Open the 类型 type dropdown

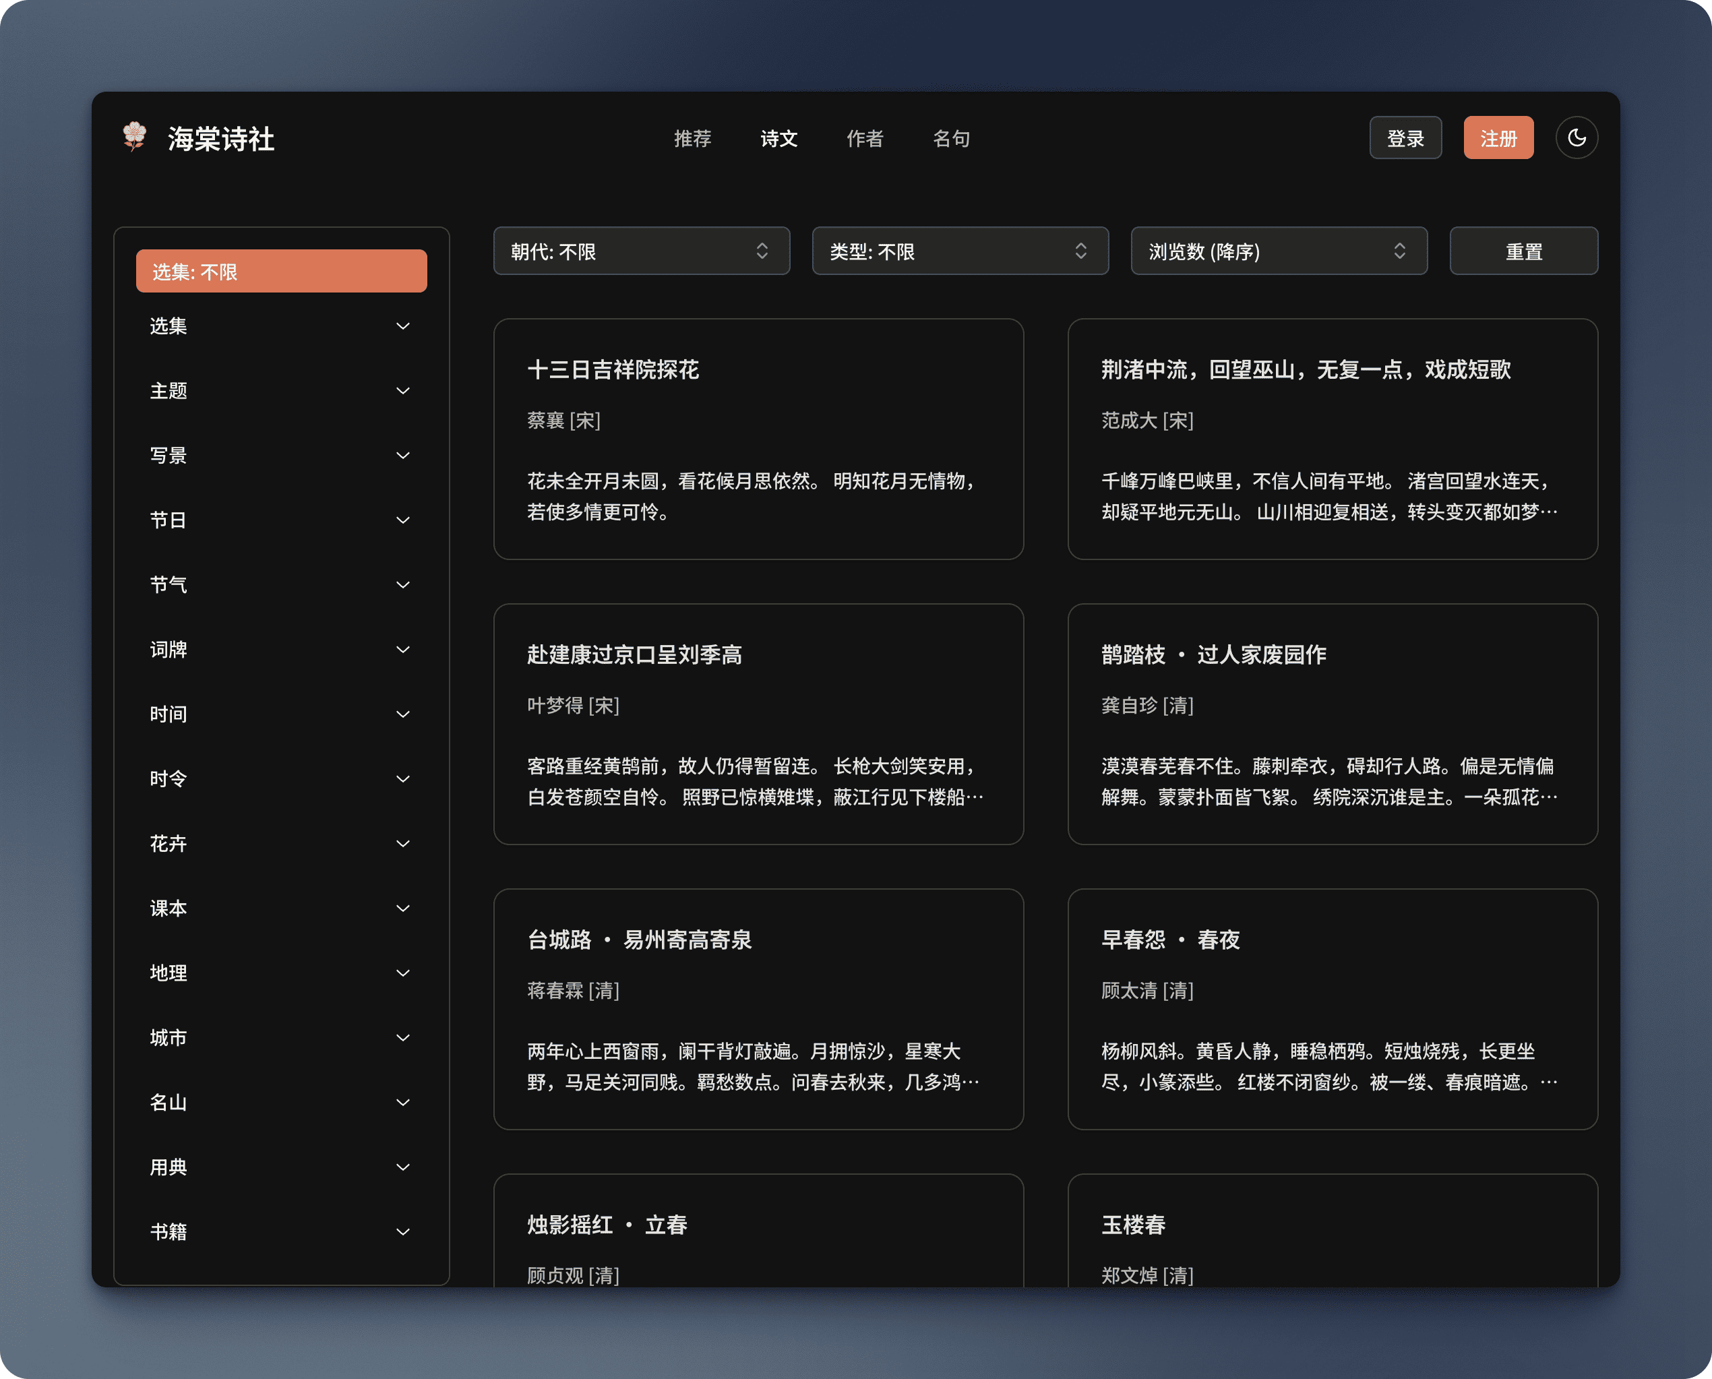[x=960, y=252]
